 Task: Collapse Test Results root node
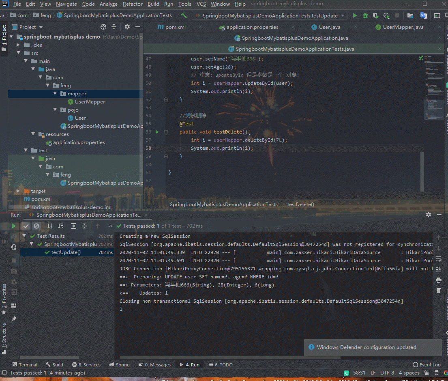[24, 236]
